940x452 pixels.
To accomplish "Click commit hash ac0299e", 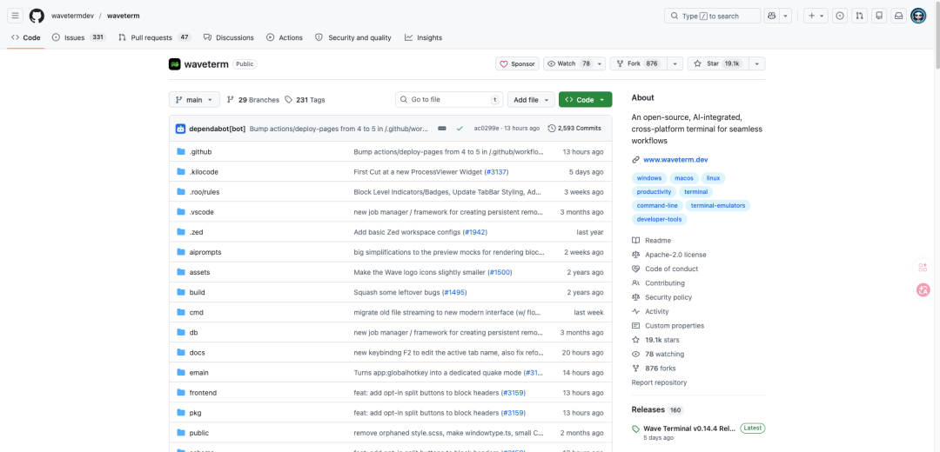I will (487, 128).
